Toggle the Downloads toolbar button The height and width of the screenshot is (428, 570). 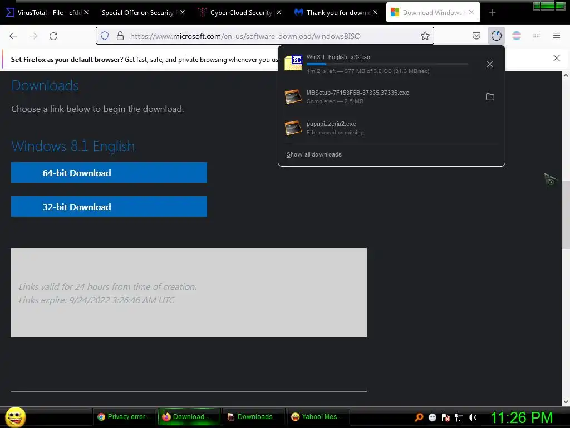(x=496, y=36)
